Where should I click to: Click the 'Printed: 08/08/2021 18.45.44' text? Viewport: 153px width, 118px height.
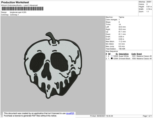101,116
